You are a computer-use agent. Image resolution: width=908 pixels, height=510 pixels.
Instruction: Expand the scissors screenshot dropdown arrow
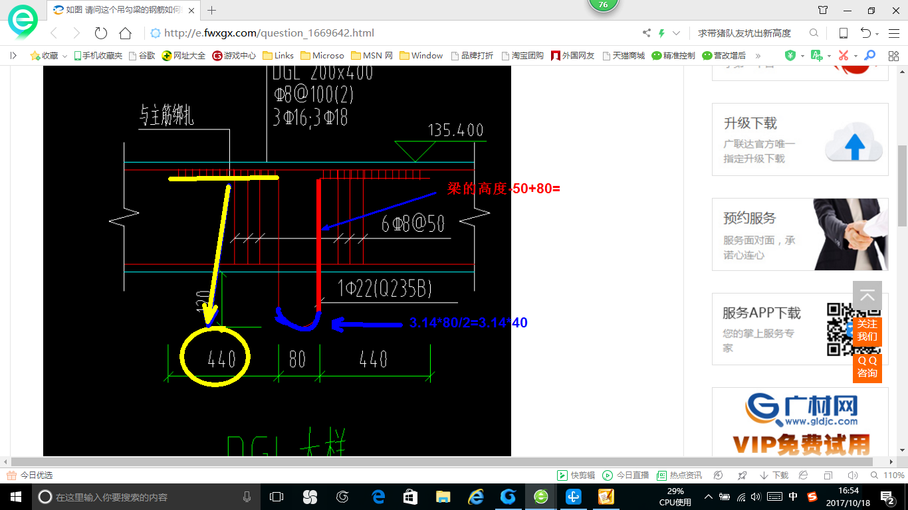click(855, 56)
